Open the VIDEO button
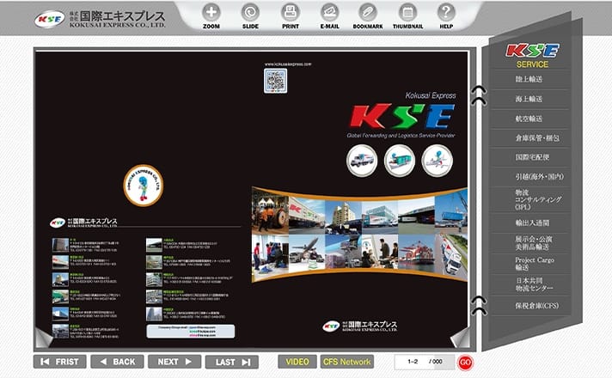 point(297,362)
